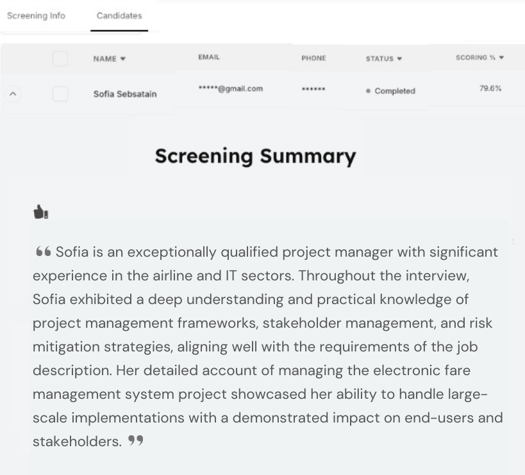Switch to the Screening Info tab

click(36, 15)
